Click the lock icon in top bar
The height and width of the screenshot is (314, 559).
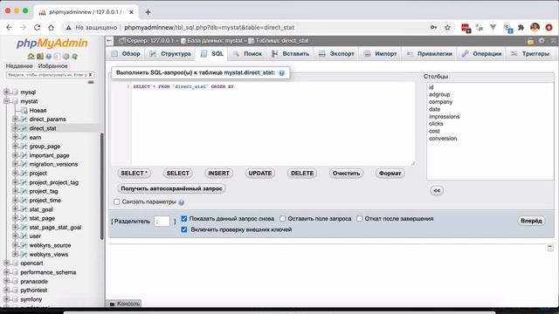pos(530,41)
